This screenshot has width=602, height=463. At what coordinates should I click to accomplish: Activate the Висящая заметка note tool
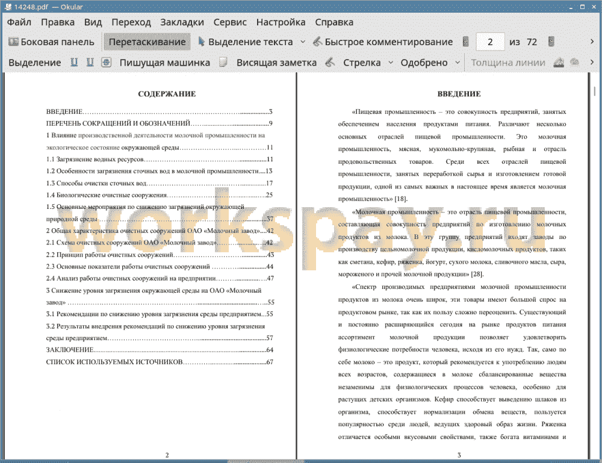tap(276, 63)
